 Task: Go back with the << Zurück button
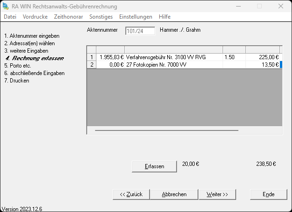pos(131,194)
